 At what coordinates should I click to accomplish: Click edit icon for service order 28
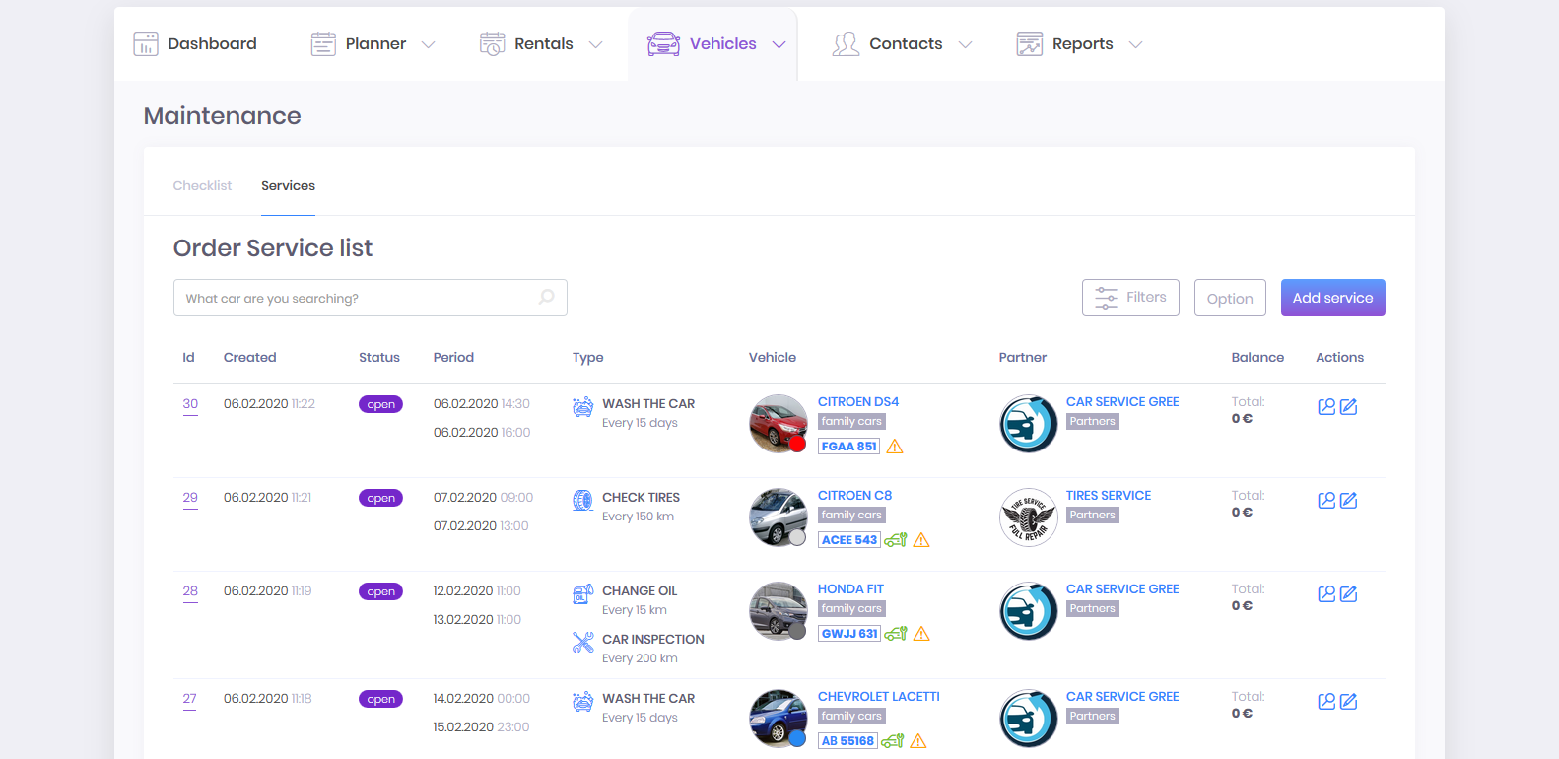click(1349, 594)
